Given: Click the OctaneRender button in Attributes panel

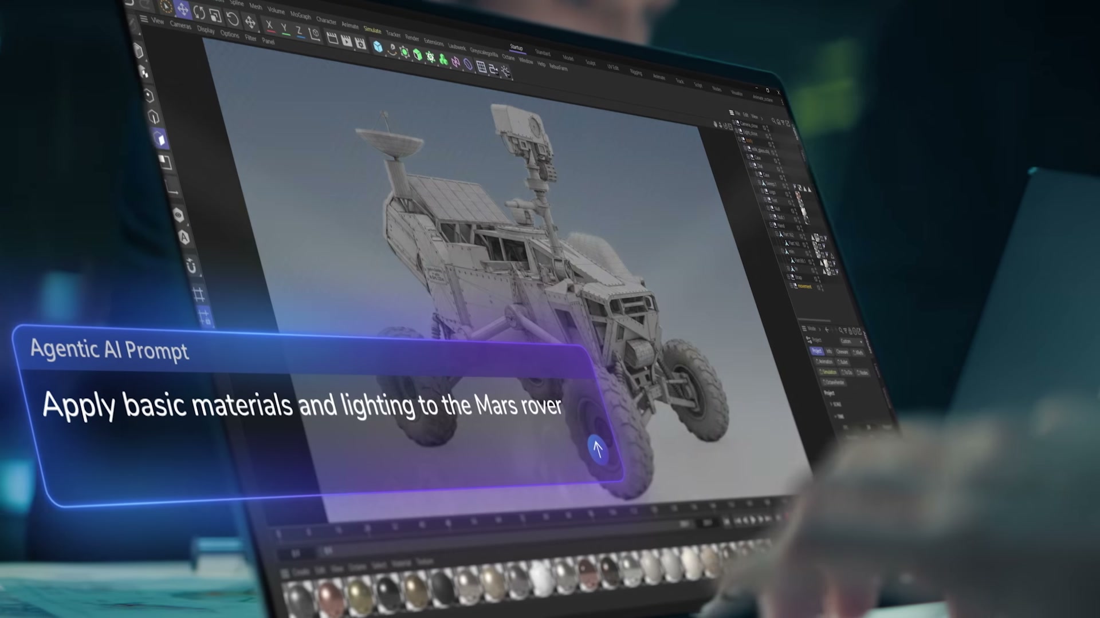Looking at the screenshot, I should coord(834,382).
